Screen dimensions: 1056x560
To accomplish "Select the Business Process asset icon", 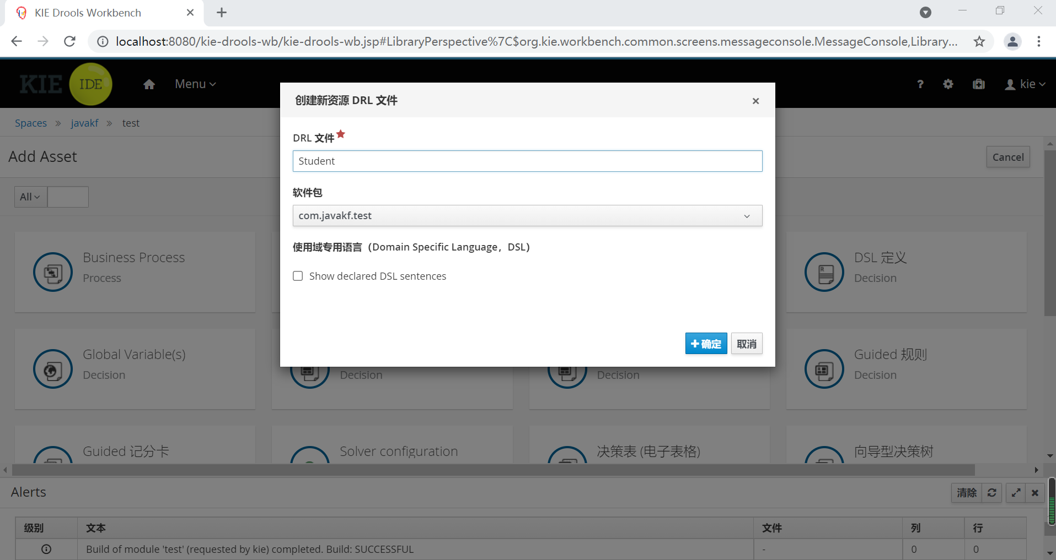I will click(x=53, y=272).
